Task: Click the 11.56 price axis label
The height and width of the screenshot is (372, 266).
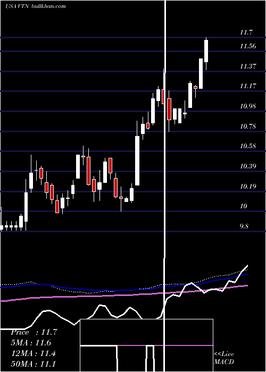Action: click(248, 46)
